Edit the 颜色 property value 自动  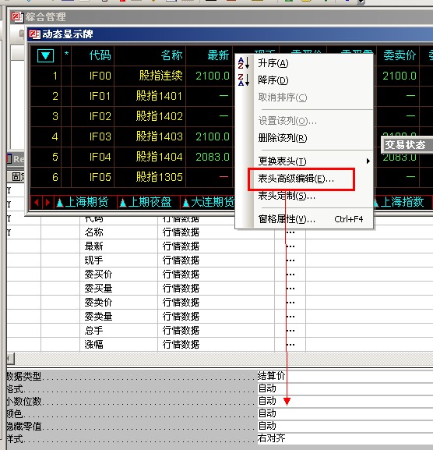[x=345, y=413]
